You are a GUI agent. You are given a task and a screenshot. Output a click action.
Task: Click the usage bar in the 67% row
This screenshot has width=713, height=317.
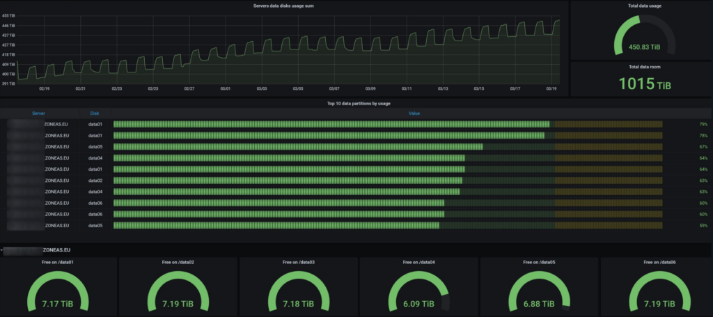point(388,146)
